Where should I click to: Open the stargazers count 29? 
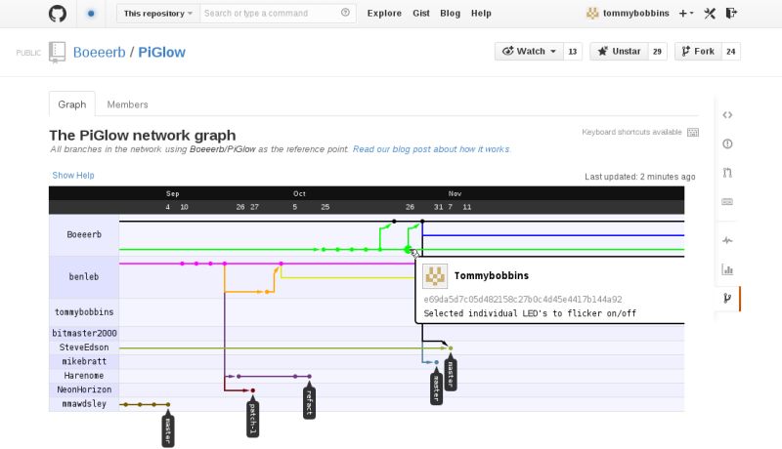(x=657, y=52)
